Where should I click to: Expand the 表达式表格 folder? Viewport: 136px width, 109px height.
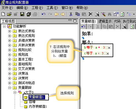point(9,31)
